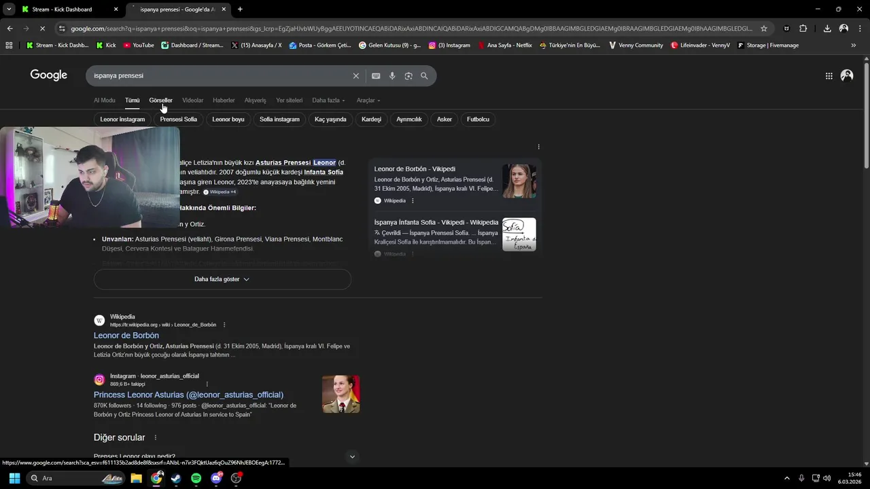Open the tab search dropdown arrow
This screenshot has height=489, width=870.
tap(9, 10)
